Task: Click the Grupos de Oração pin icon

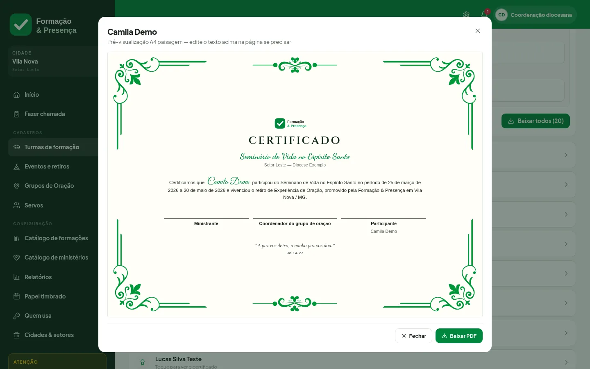Action: (x=17, y=186)
